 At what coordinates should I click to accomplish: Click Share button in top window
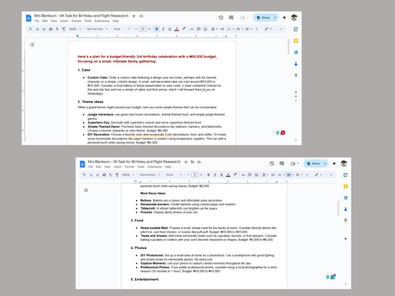(x=263, y=18)
